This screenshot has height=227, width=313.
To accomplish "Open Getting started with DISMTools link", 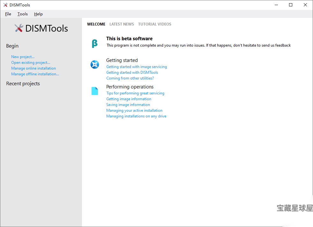I will (x=132, y=72).
